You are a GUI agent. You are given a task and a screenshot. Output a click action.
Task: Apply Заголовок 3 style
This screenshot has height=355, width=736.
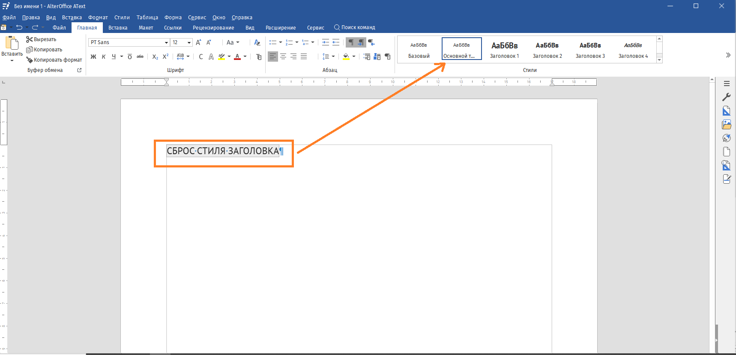[x=590, y=50]
